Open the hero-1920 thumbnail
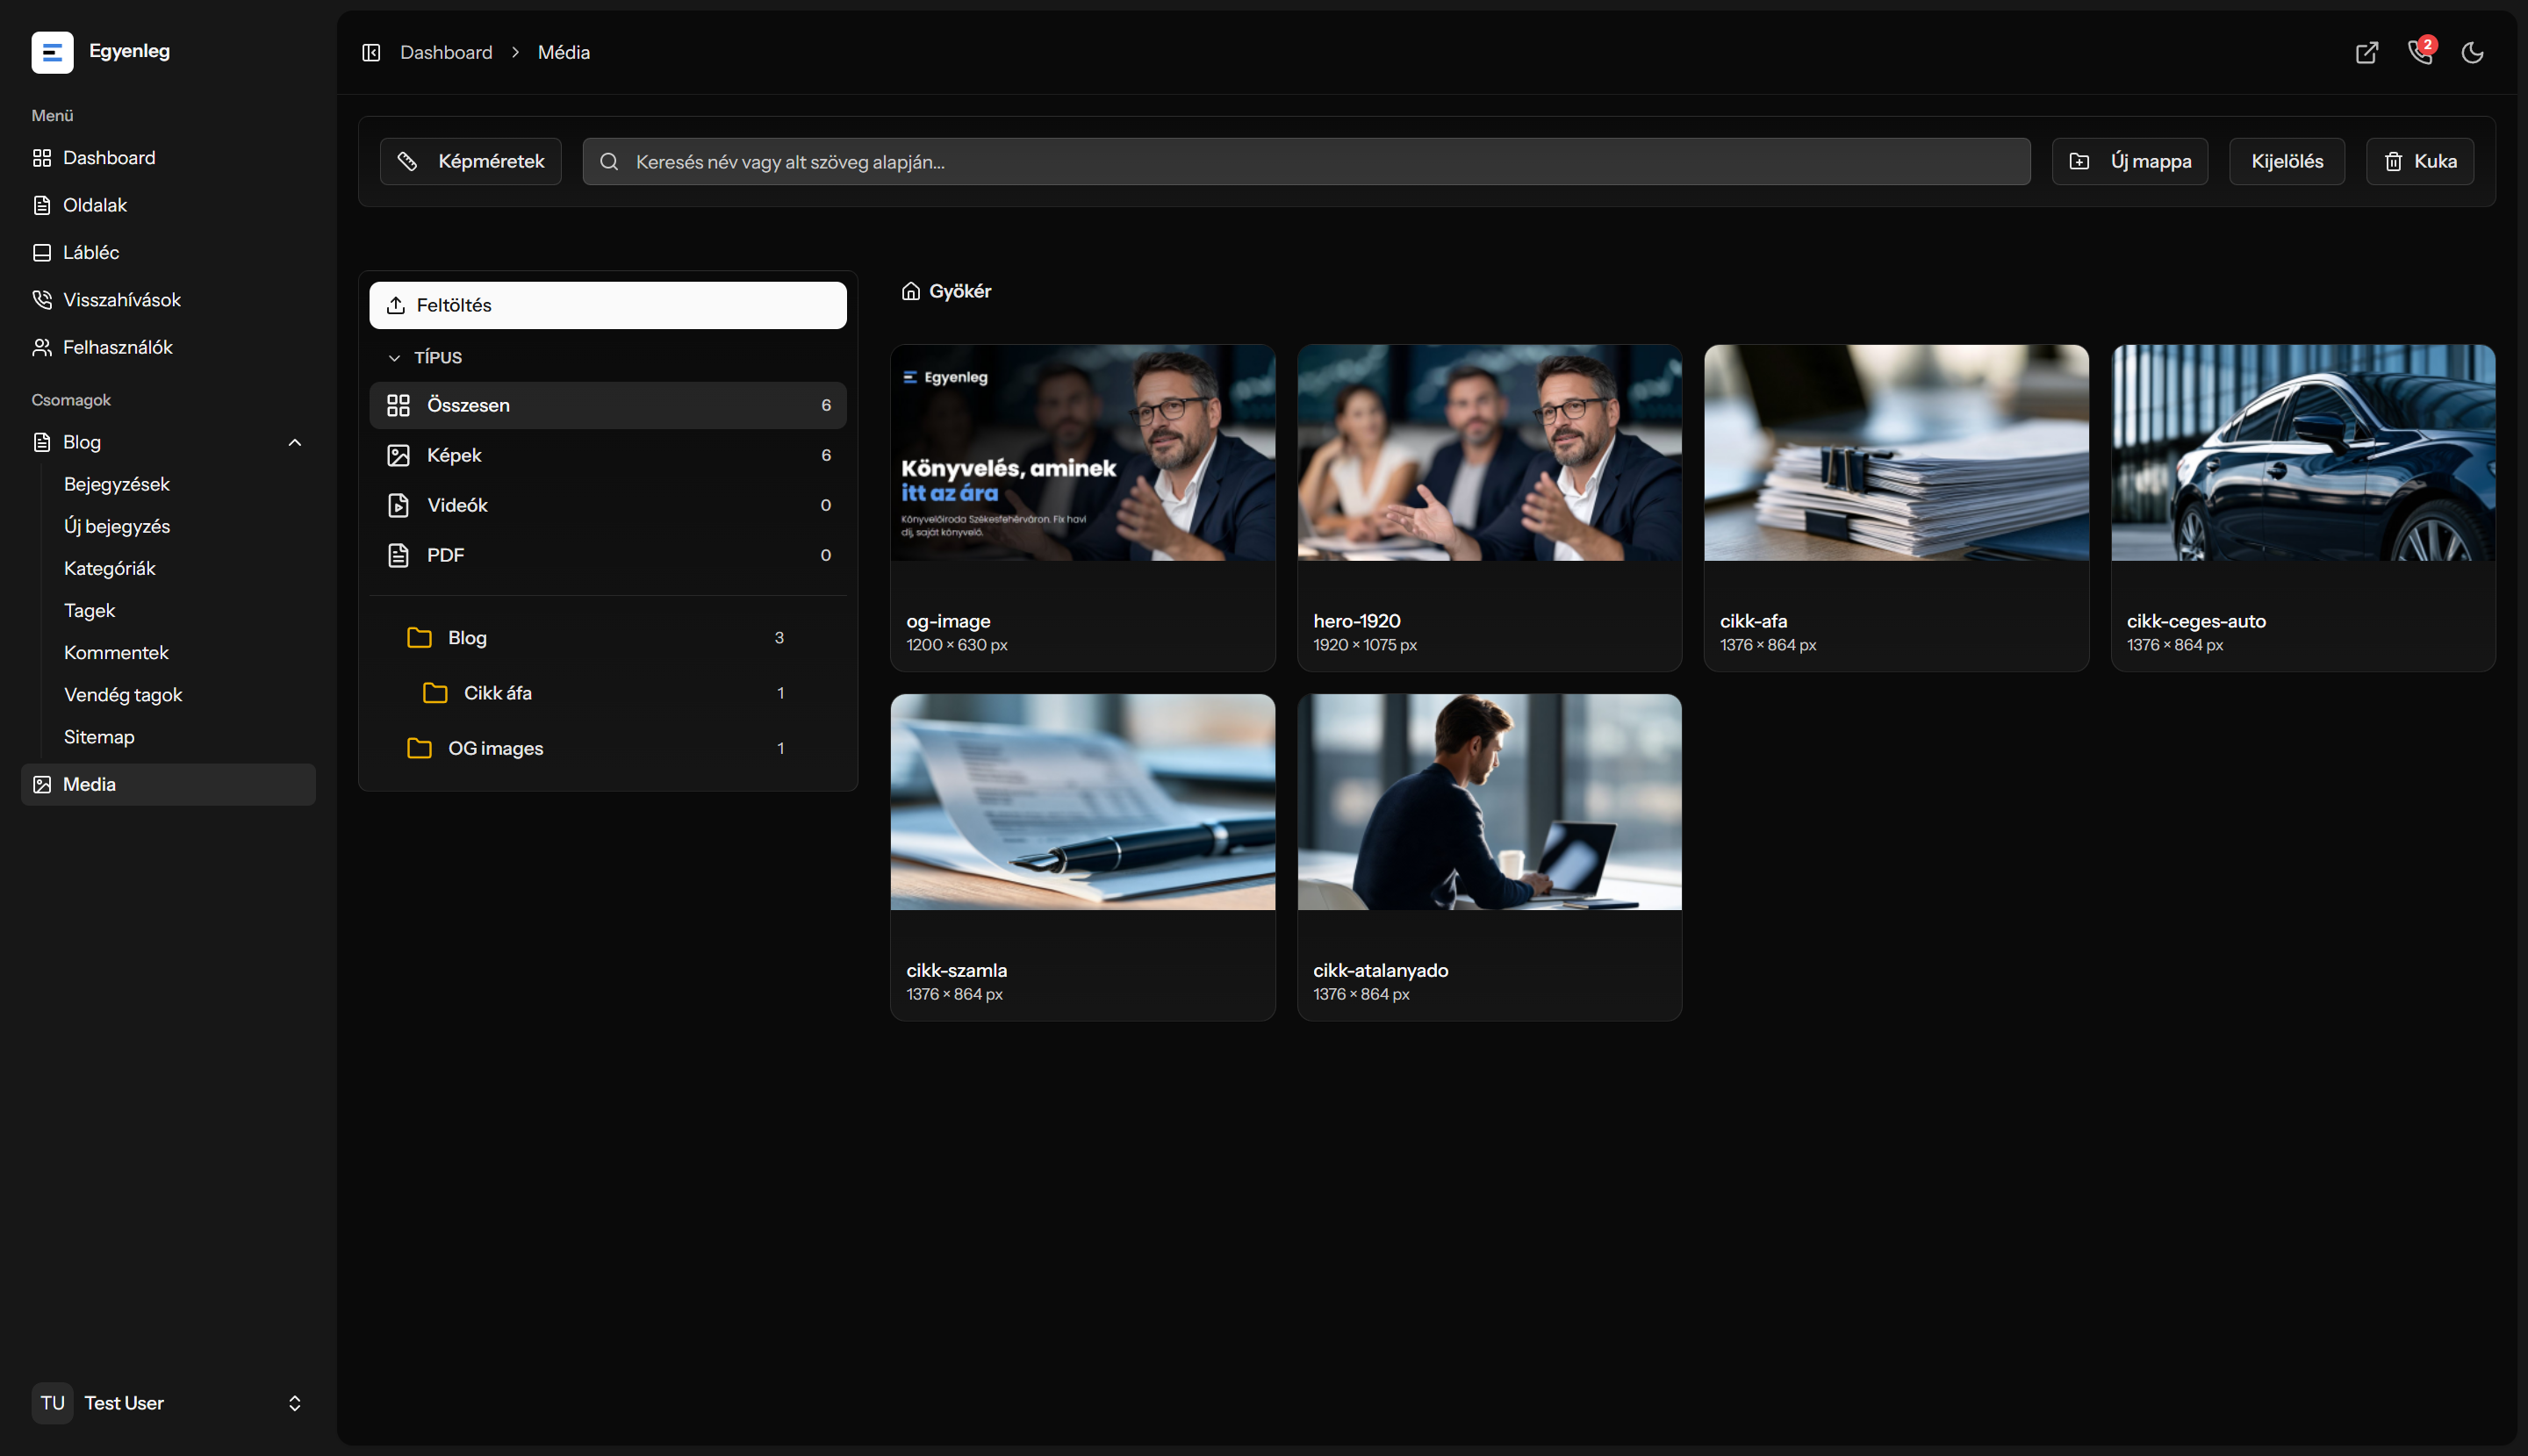 tap(1489, 453)
